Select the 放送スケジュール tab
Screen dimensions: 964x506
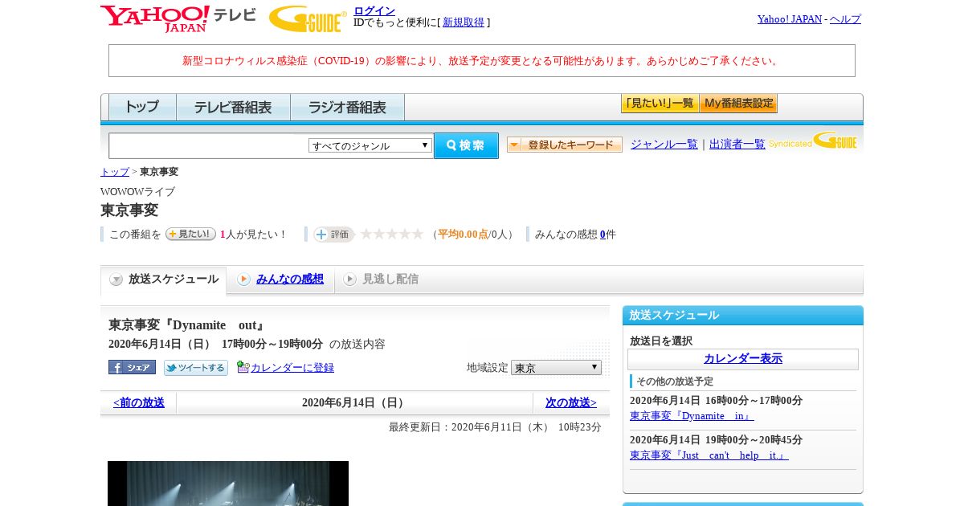[164, 280]
